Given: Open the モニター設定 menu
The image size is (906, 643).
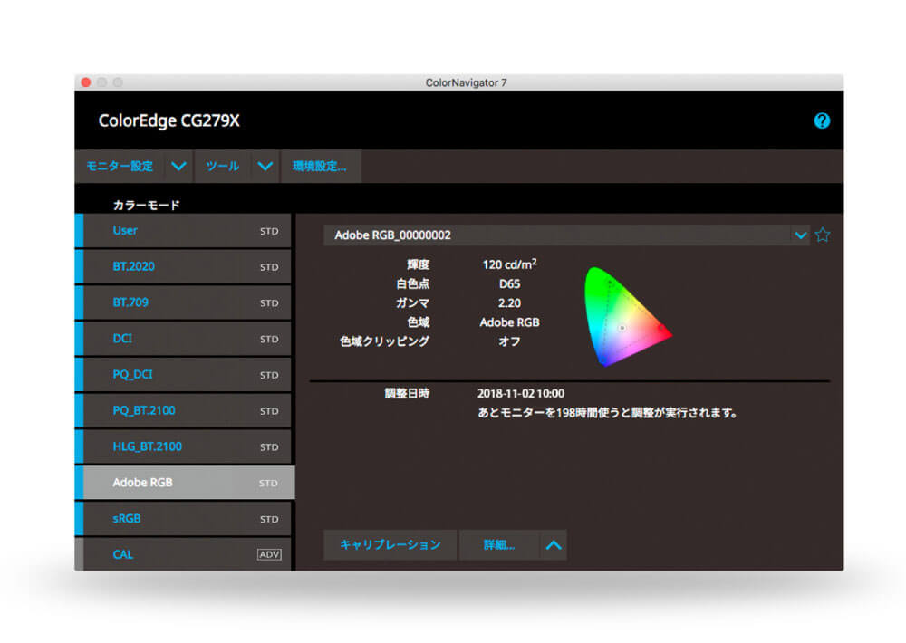Looking at the screenshot, I should 120,167.
